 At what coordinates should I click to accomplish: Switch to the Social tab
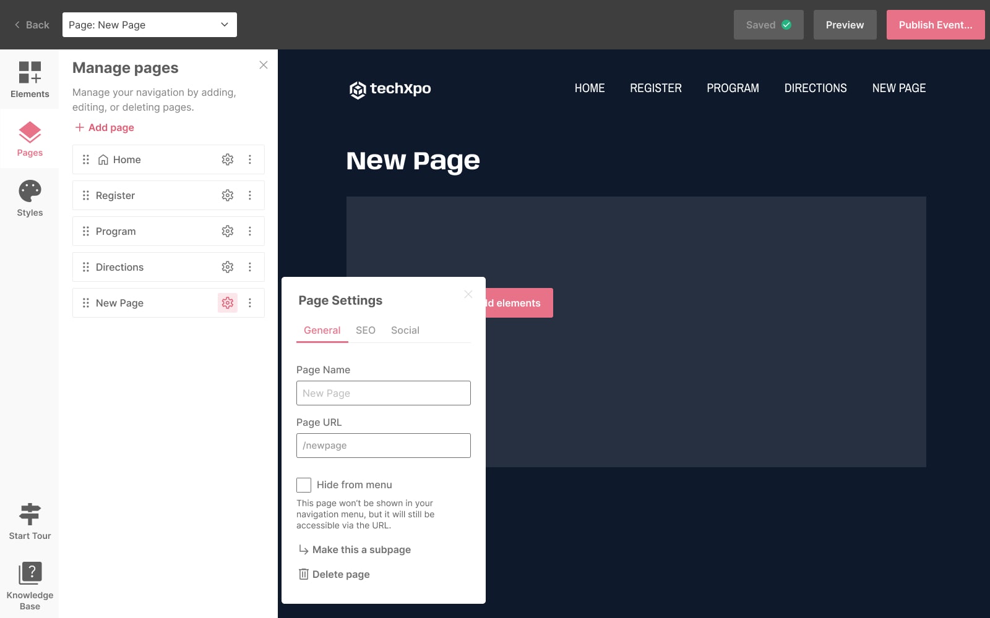click(x=405, y=330)
